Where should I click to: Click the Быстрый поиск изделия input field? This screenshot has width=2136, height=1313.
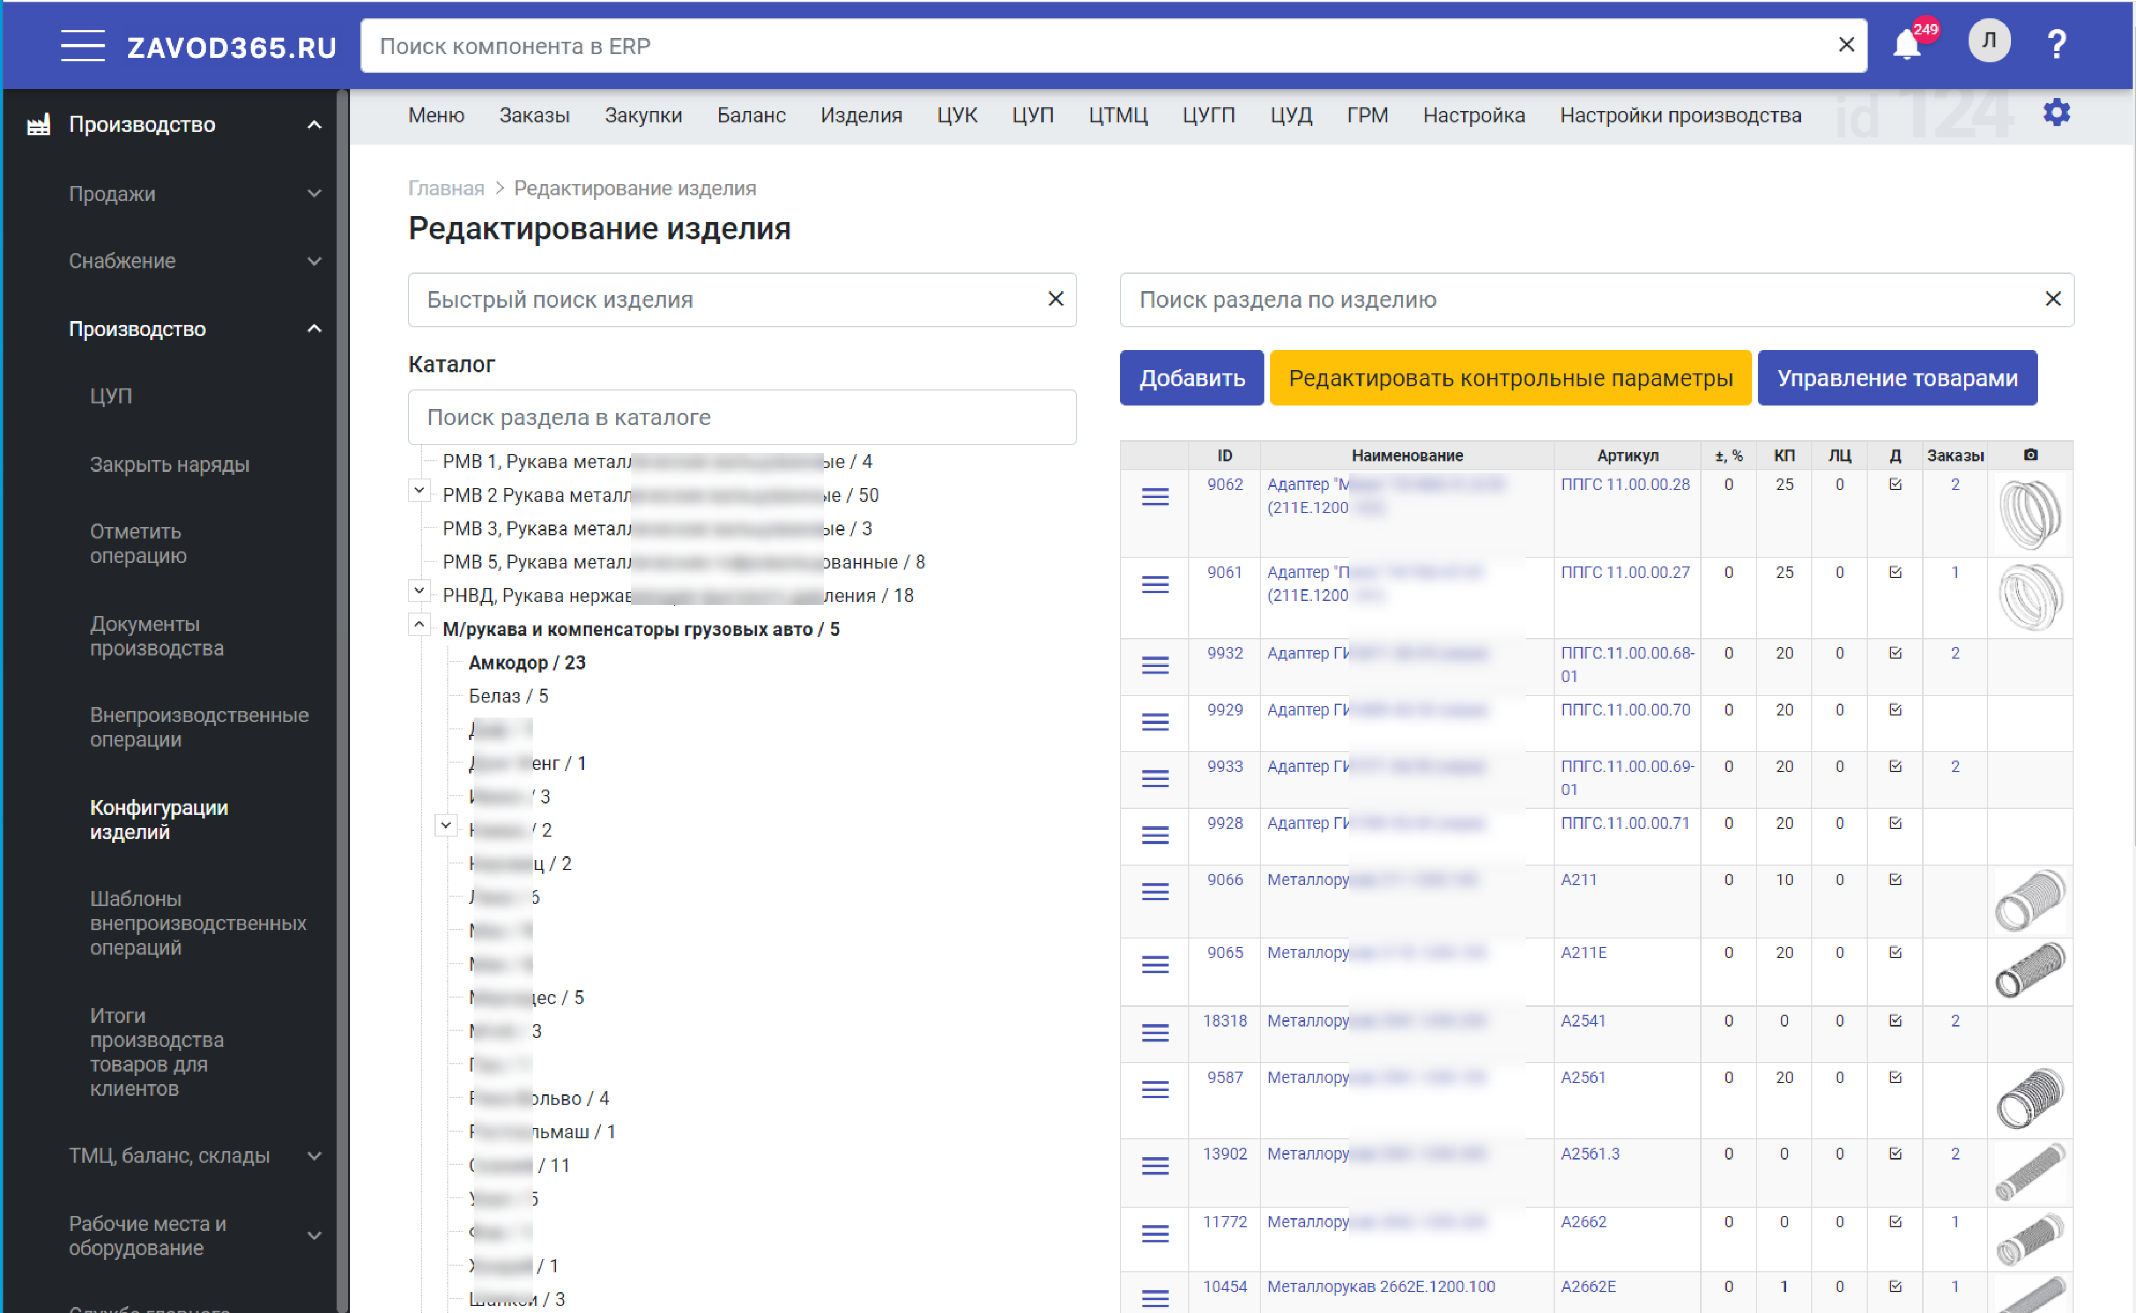[x=730, y=300]
